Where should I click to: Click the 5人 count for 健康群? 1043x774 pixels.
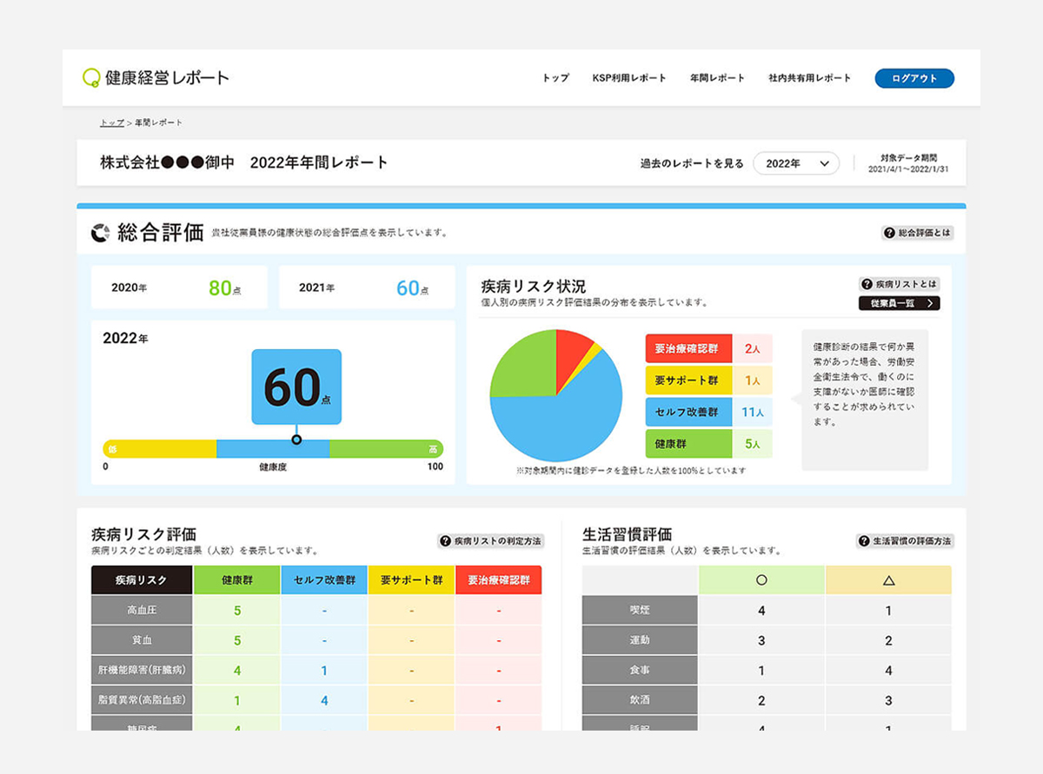(752, 444)
